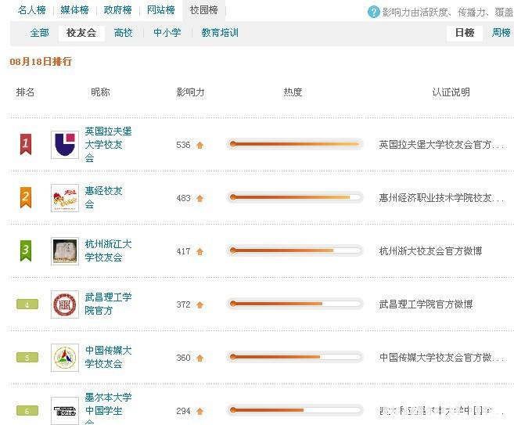Click the orange rank 2 ribbon badge
The image size is (514, 425).
[x=26, y=197]
